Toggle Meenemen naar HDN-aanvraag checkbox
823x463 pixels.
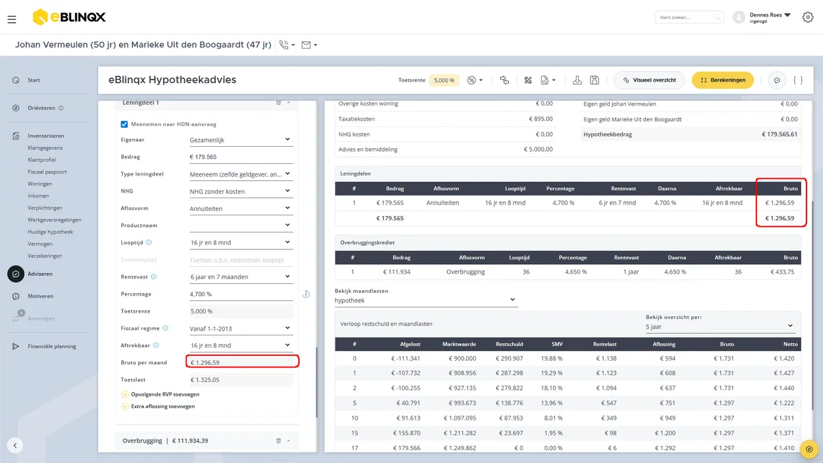coord(124,124)
